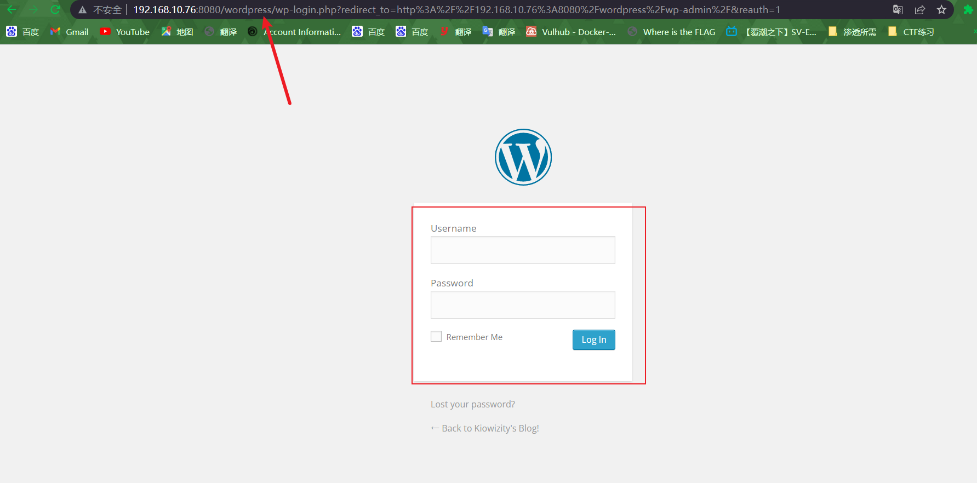The width and height of the screenshot is (977, 483).
Task: Open the 地图 maps bookmark
Action: pos(177,32)
